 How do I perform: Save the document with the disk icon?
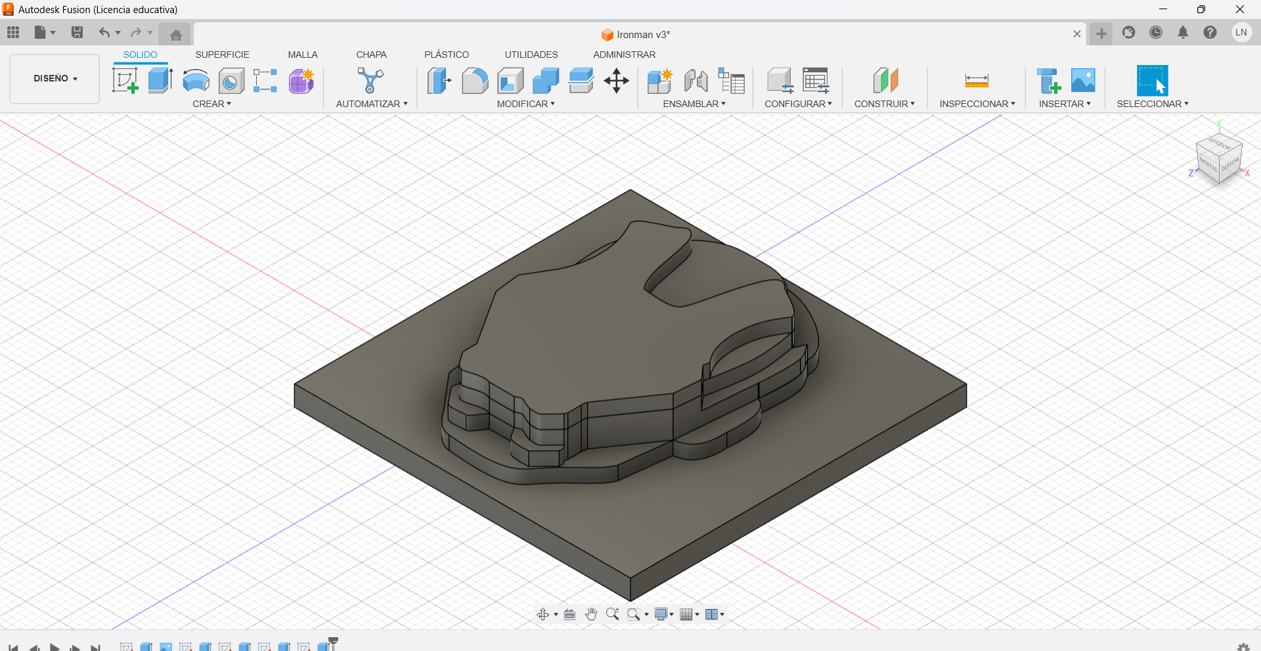point(77,32)
